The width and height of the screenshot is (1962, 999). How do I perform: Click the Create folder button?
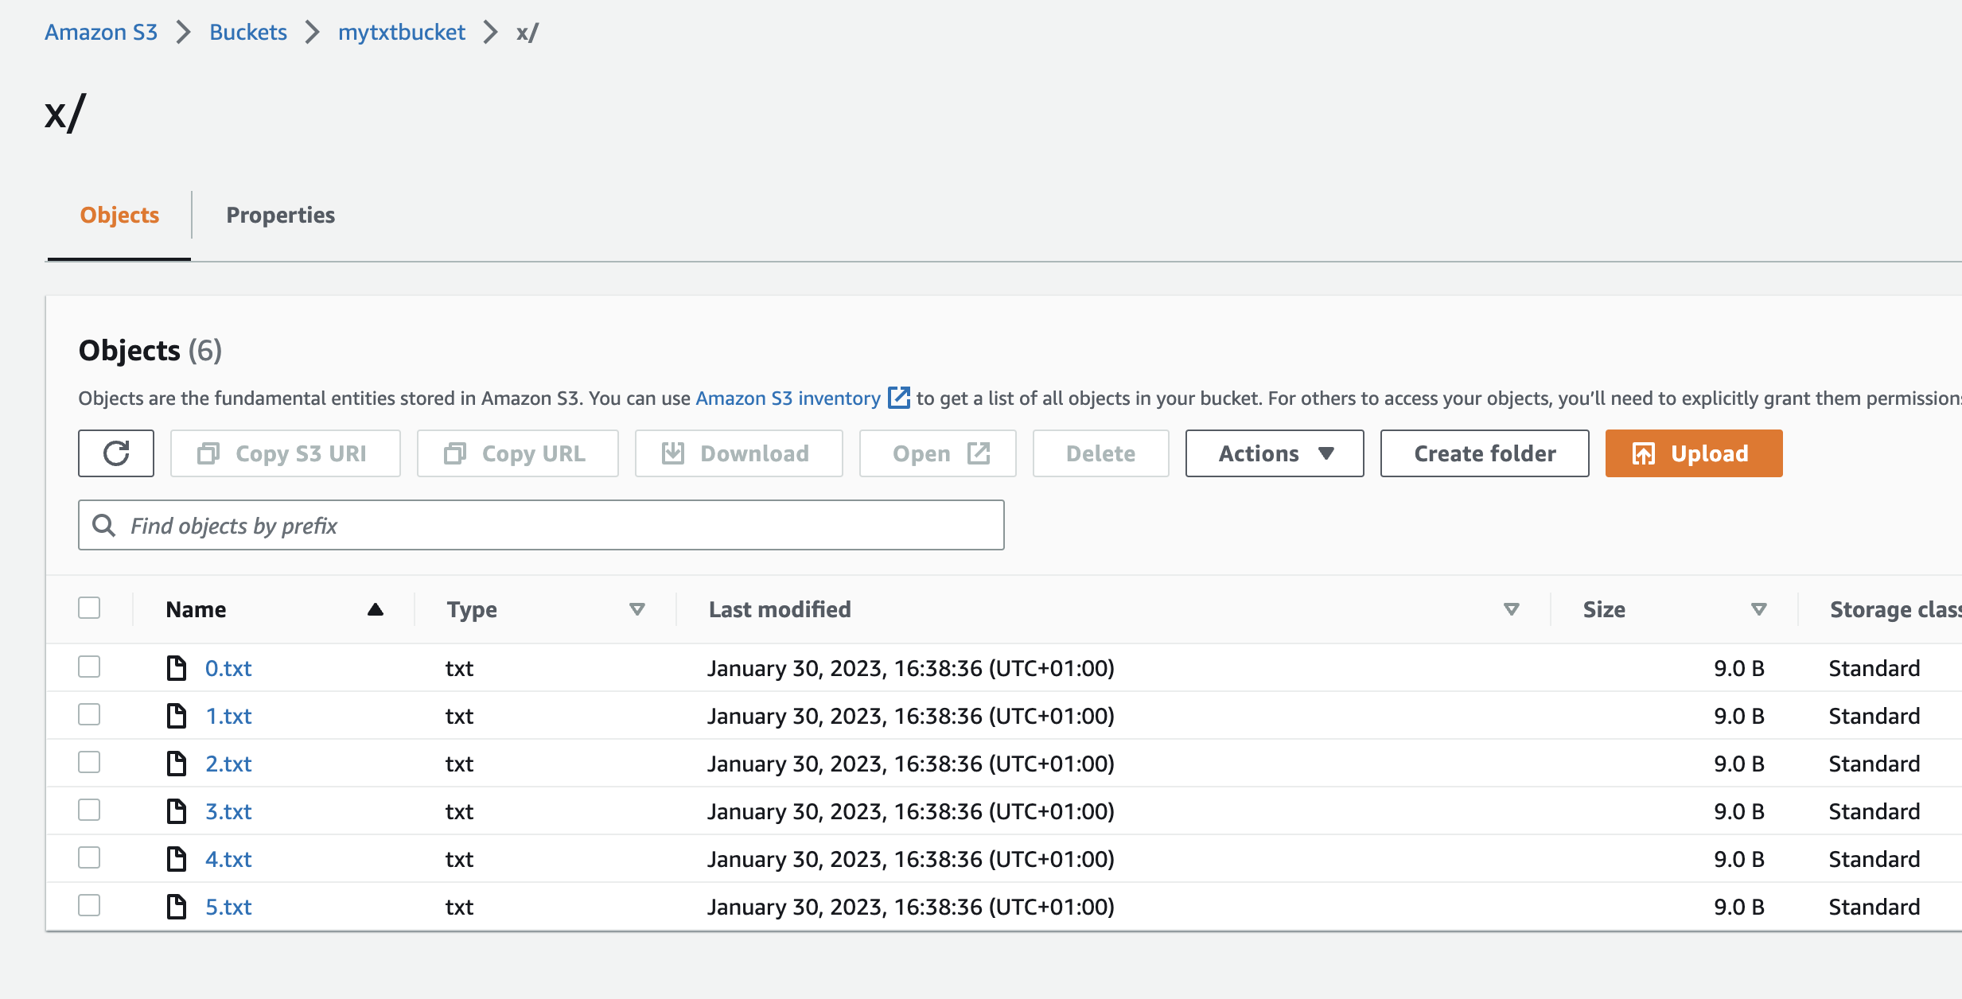[x=1485, y=453]
